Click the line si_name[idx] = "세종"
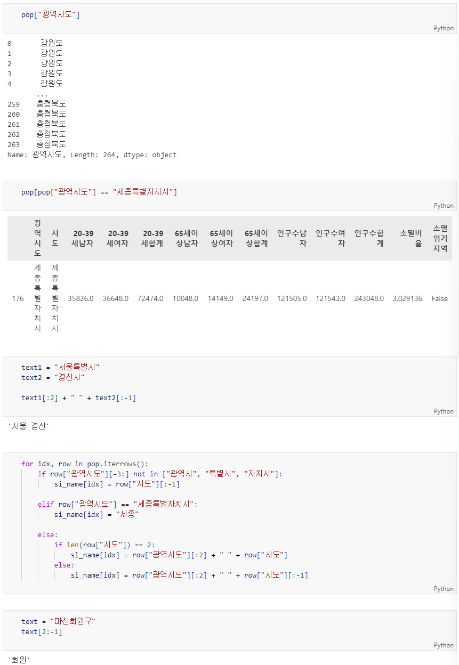The image size is (459, 665). click(x=96, y=514)
